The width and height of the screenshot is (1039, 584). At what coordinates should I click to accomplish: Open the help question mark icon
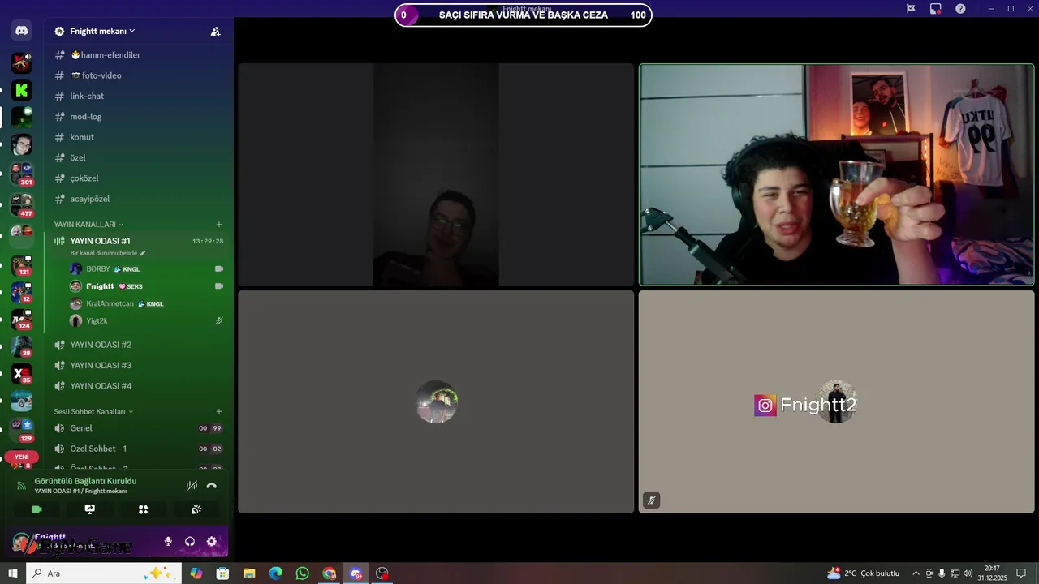click(x=960, y=8)
